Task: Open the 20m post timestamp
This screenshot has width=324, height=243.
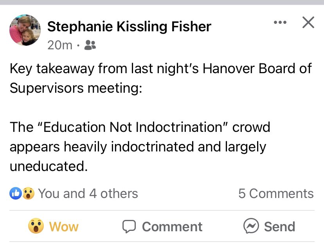Action: coord(59,45)
